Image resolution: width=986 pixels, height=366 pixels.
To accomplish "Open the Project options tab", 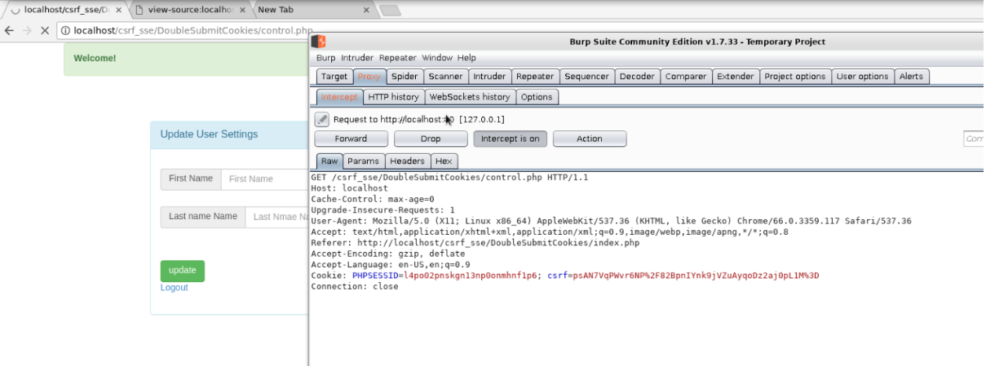I will (x=794, y=77).
